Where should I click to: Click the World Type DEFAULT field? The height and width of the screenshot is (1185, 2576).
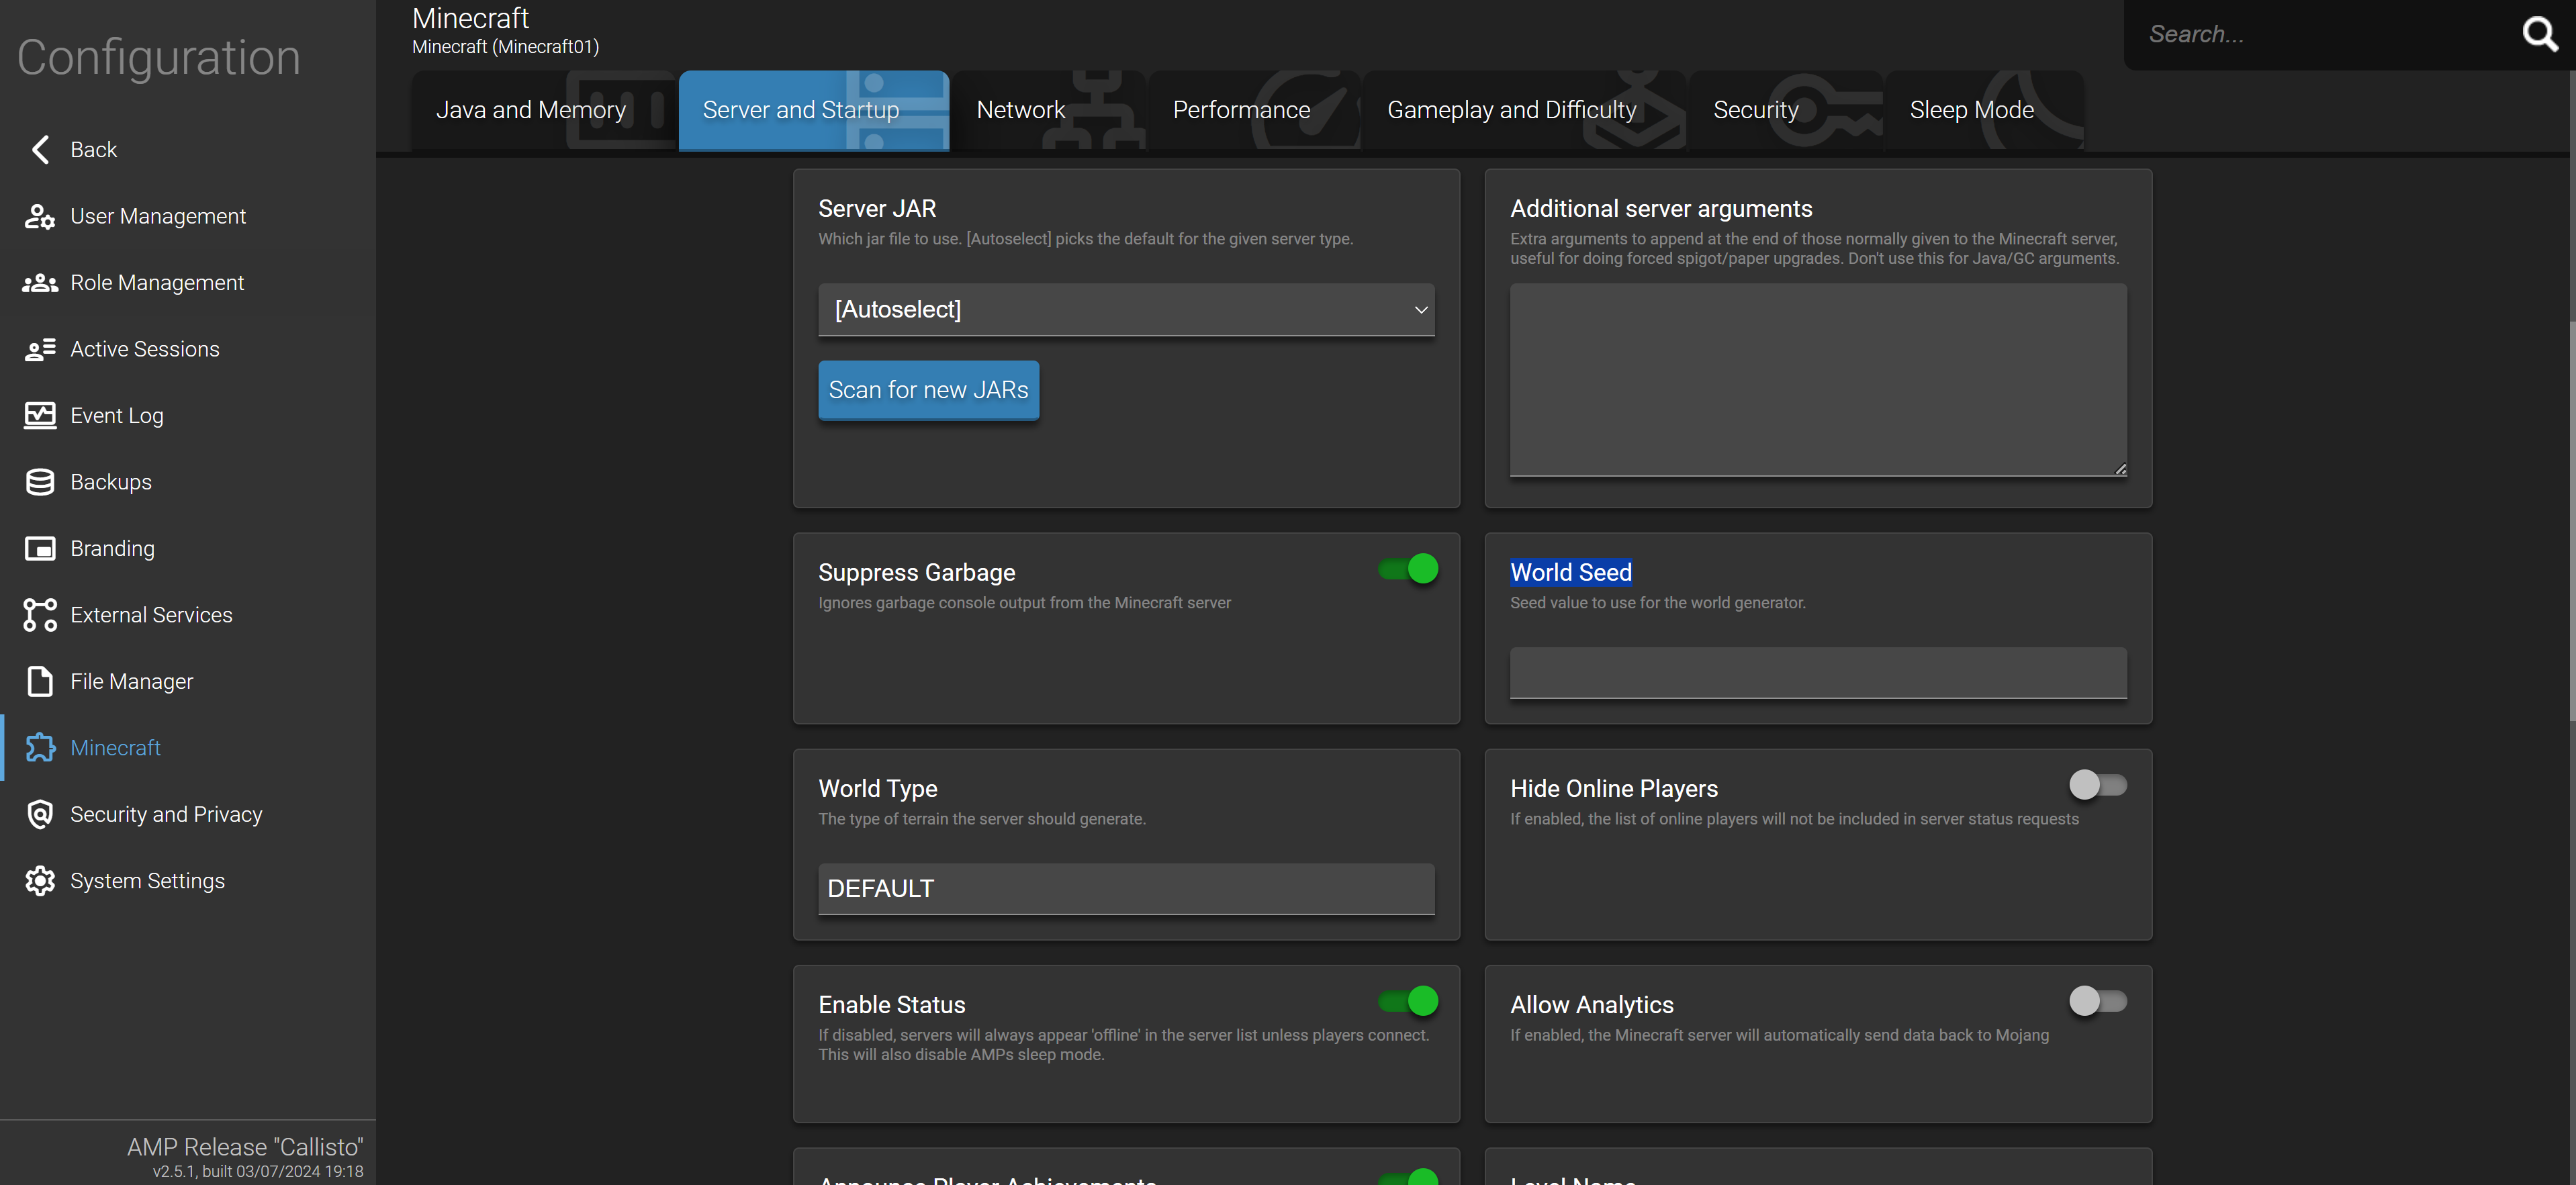coord(1126,889)
